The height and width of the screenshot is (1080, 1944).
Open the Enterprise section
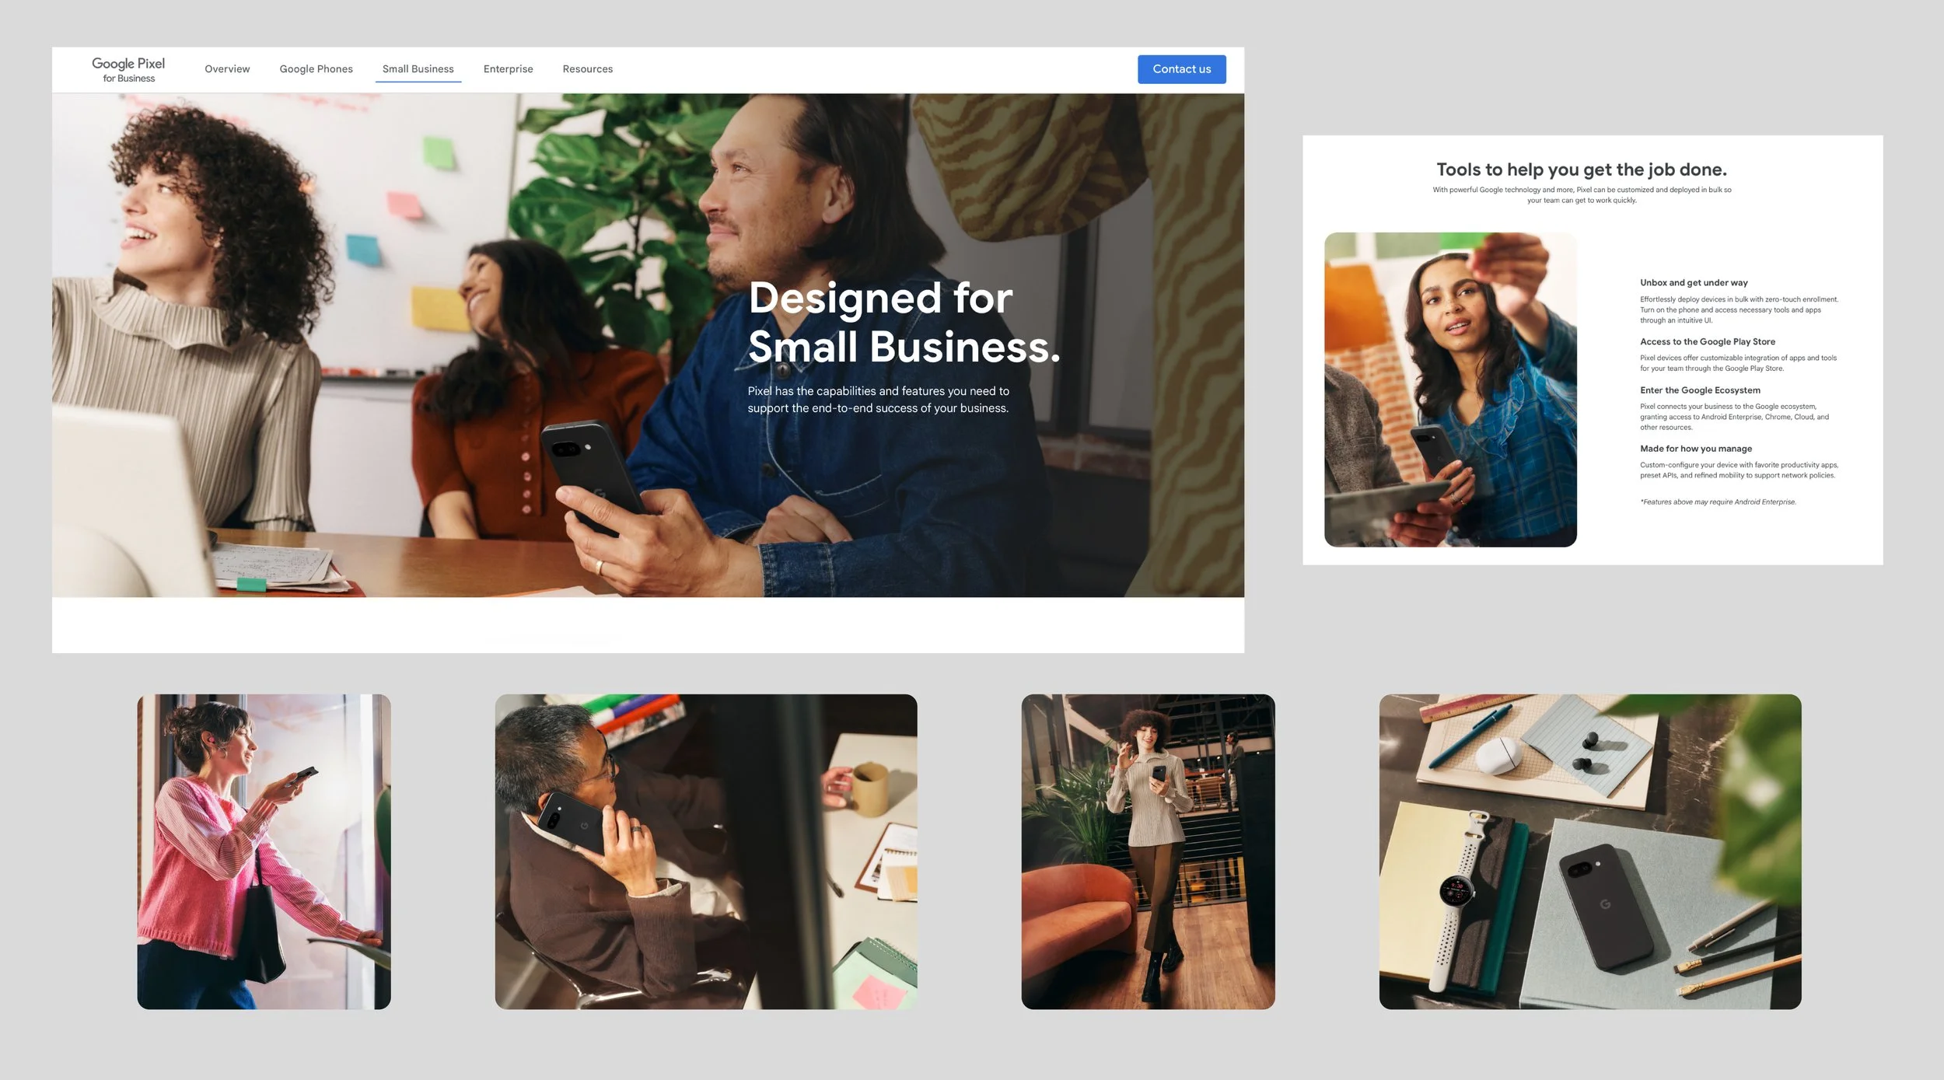coord(509,69)
